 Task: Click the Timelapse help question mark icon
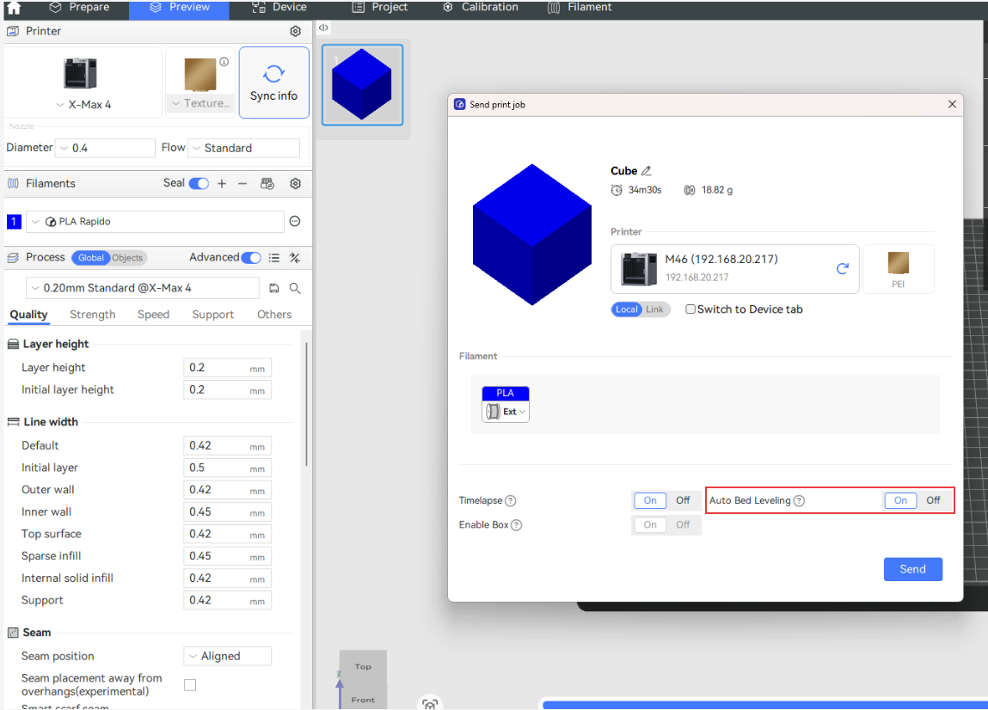(511, 501)
